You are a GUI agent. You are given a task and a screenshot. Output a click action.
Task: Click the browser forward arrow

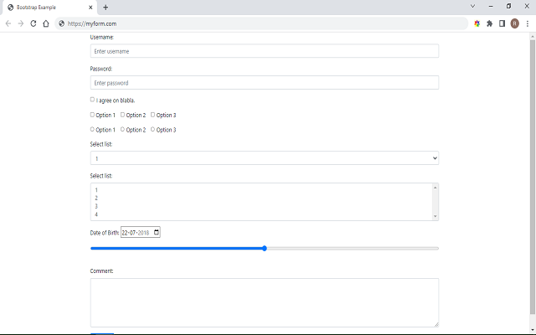pyautogui.click(x=20, y=23)
